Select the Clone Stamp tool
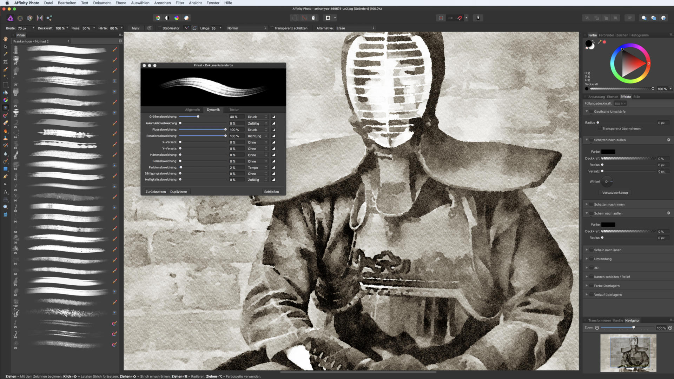This screenshot has height=379, width=674. tap(5, 138)
